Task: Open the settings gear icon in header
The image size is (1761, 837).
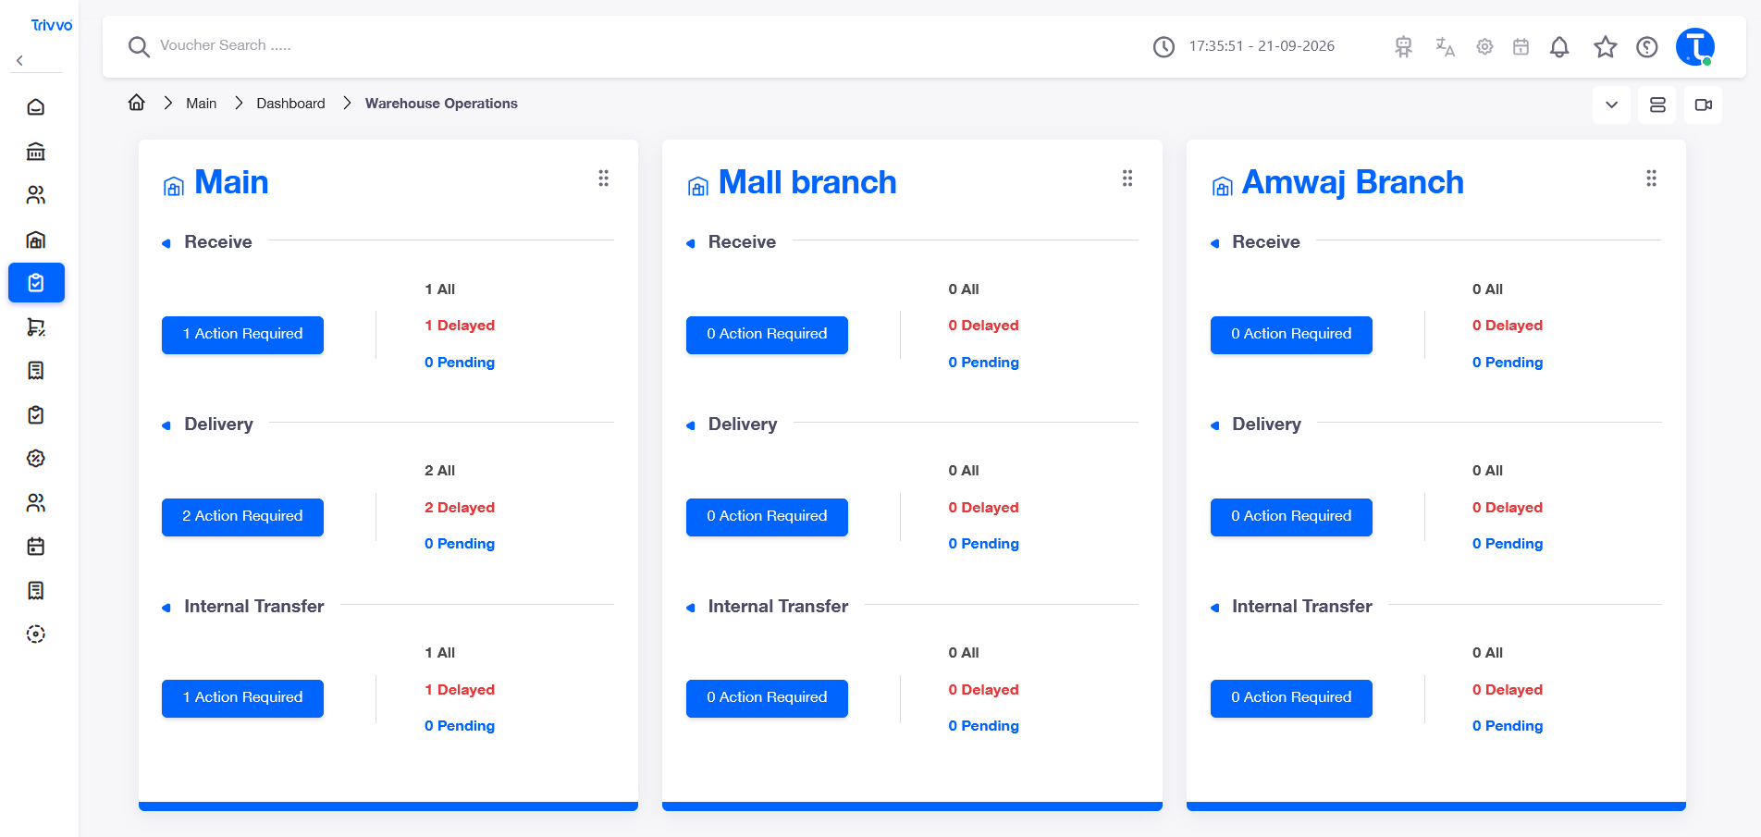Action: pyautogui.click(x=1484, y=46)
